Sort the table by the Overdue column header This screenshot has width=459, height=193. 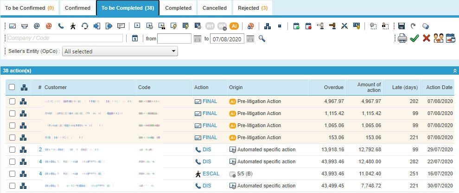pos(334,87)
